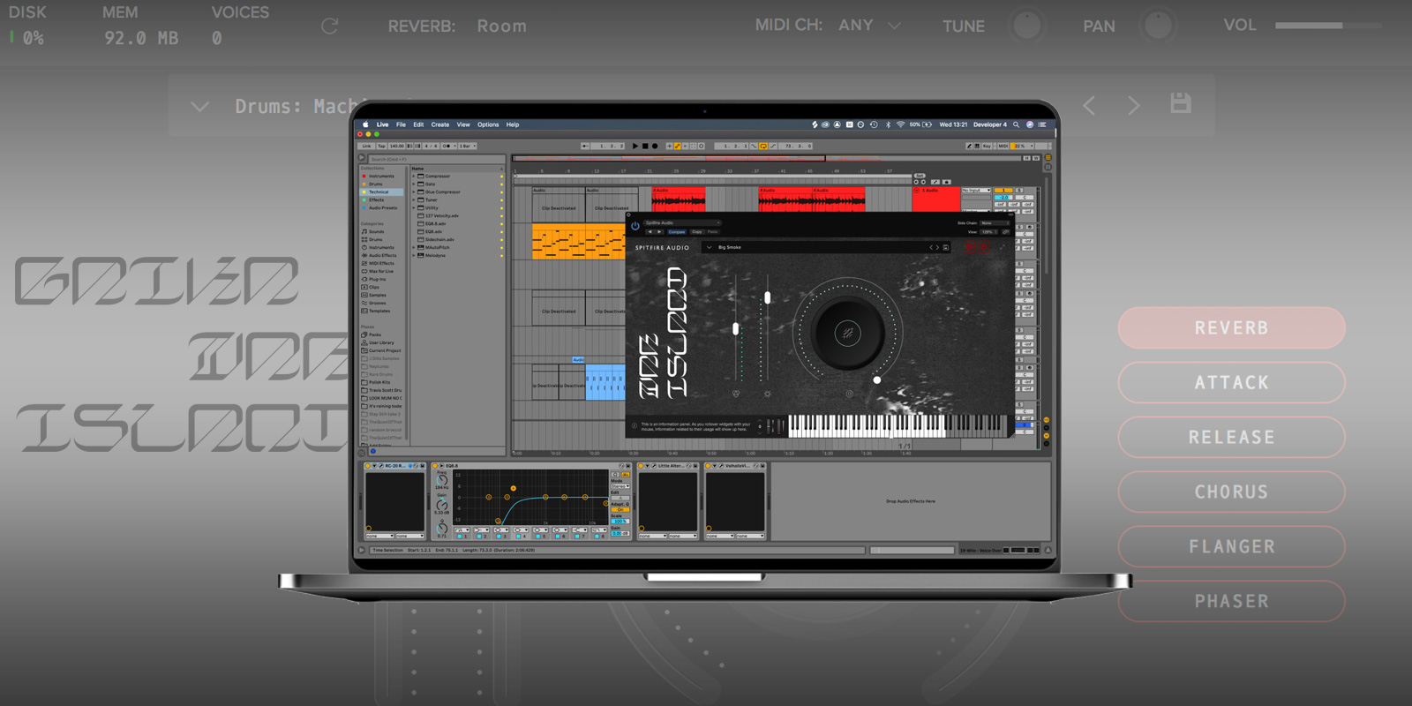This screenshot has width=1412, height=706.
Task: Open Siri from the menu bar
Action: point(1030,124)
